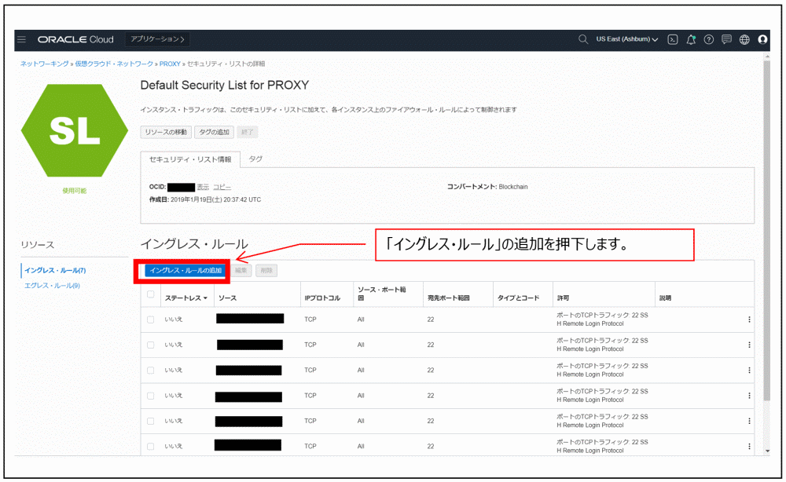Click the green SL security list hexagon
The width and height of the screenshot is (786, 482).
(x=75, y=130)
